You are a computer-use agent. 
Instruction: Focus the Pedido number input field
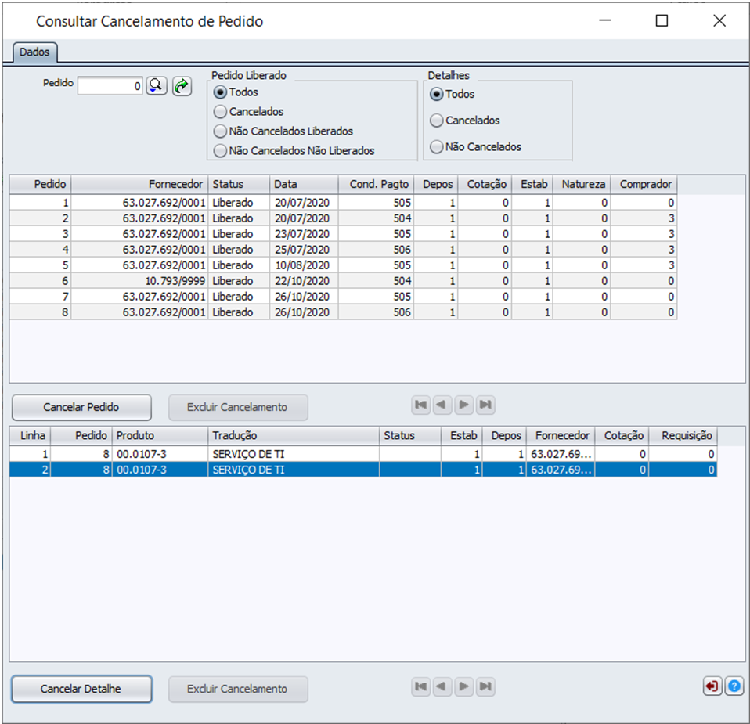[110, 86]
